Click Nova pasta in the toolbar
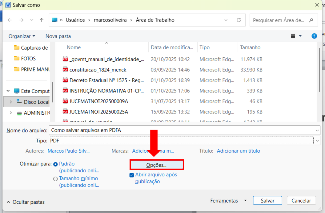Screen dimensions: 325x213 coord(58,36)
